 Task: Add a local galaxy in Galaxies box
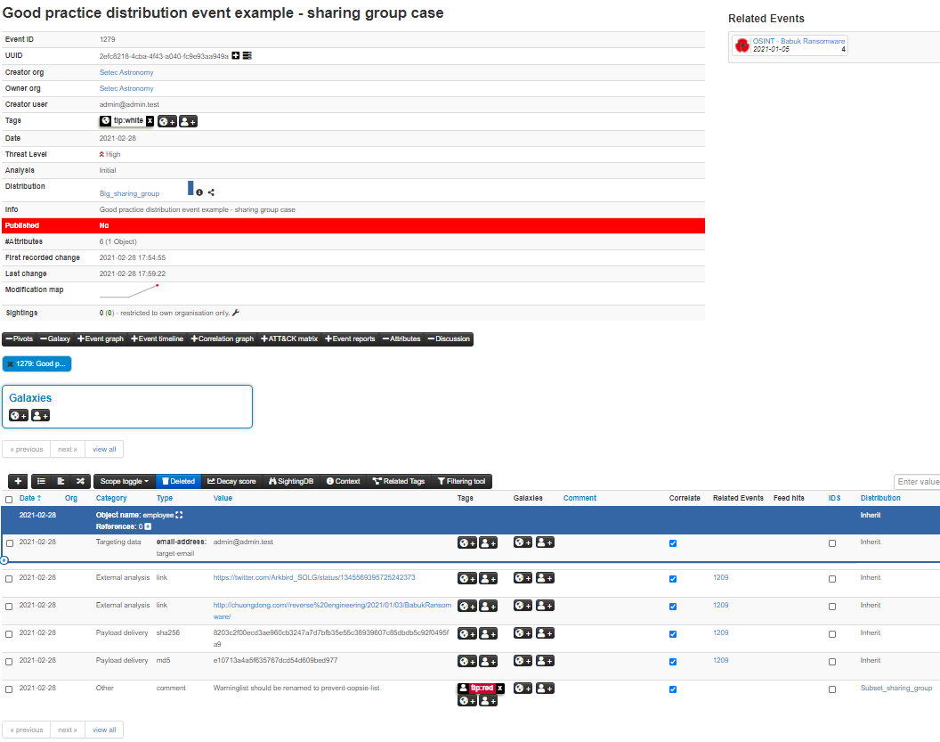[x=40, y=415]
